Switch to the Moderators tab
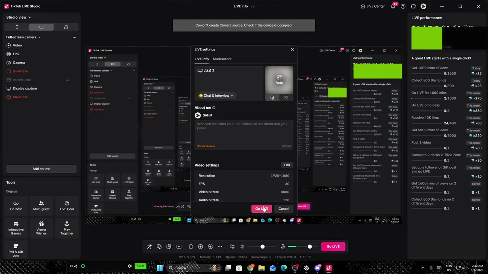This screenshot has width=488, height=274. (222, 59)
